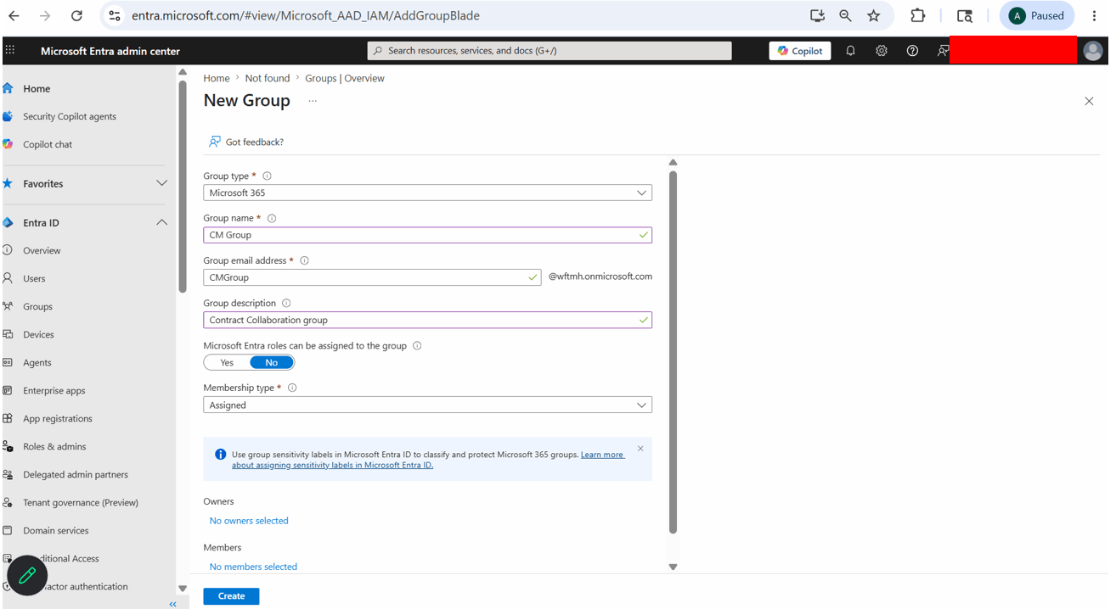Click the Copilot button in header
The image size is (1116, 609).
(x=800, y=51)
